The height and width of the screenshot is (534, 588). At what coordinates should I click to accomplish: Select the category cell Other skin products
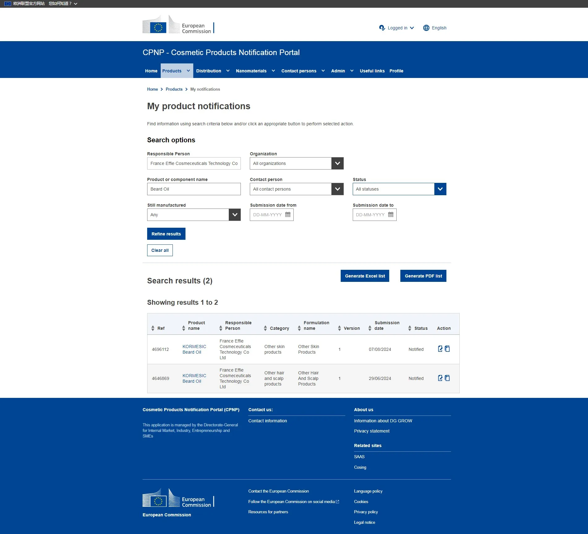[x=275, y=349]
